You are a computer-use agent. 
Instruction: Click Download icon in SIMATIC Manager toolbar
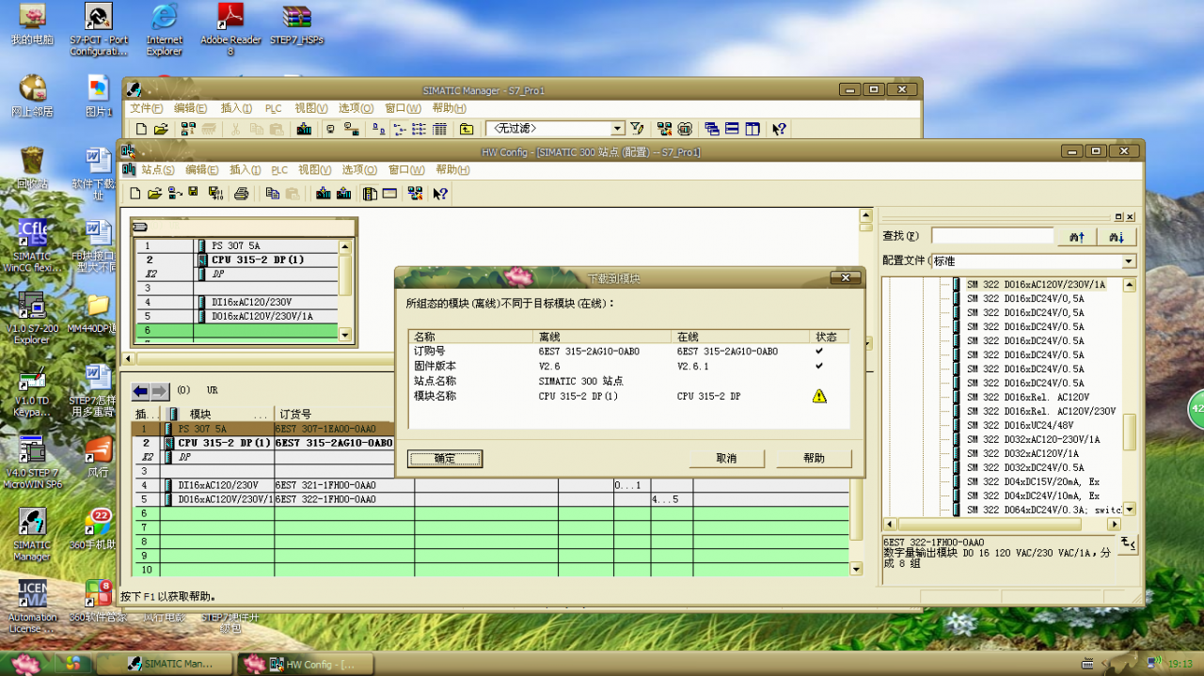click(304, 129)
